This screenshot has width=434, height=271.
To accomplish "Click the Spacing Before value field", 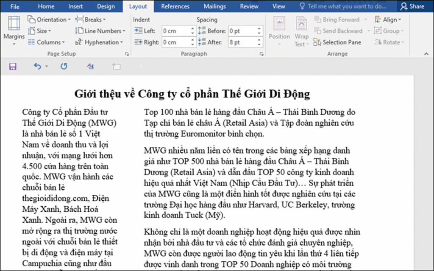I will click(x=242, y=31).
